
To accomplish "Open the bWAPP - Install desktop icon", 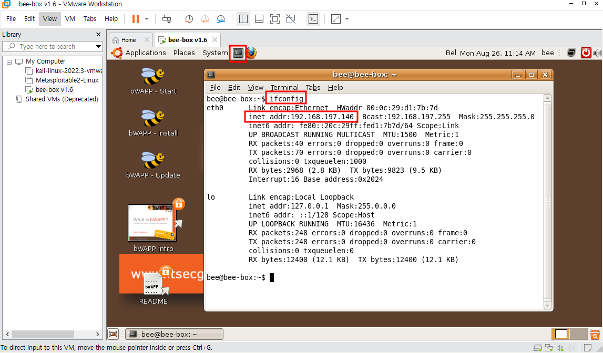I will [x=153, y=123].
